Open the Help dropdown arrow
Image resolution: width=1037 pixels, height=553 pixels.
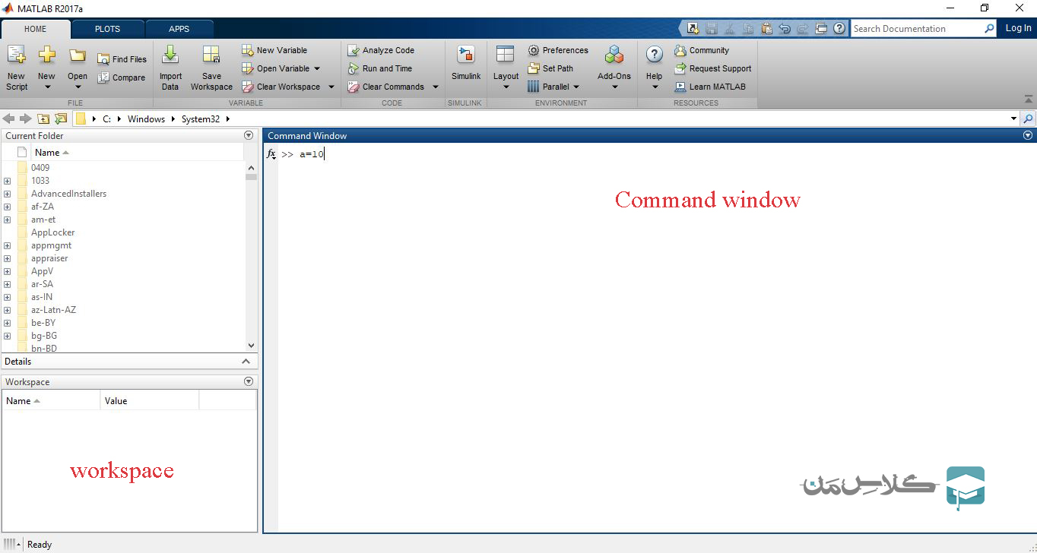(655, 87)
